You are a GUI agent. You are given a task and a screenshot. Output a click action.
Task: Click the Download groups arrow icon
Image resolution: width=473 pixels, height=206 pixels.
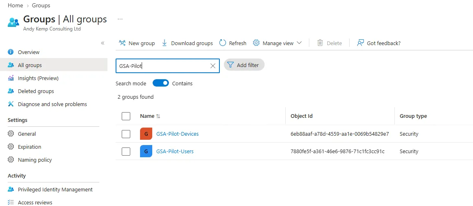[x=164, y=43]
